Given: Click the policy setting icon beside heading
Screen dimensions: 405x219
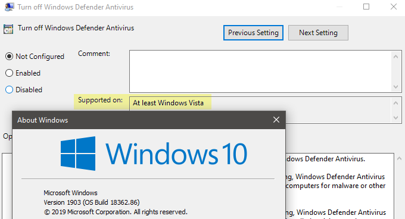Looking at the screenshot, I should (8, 29).
